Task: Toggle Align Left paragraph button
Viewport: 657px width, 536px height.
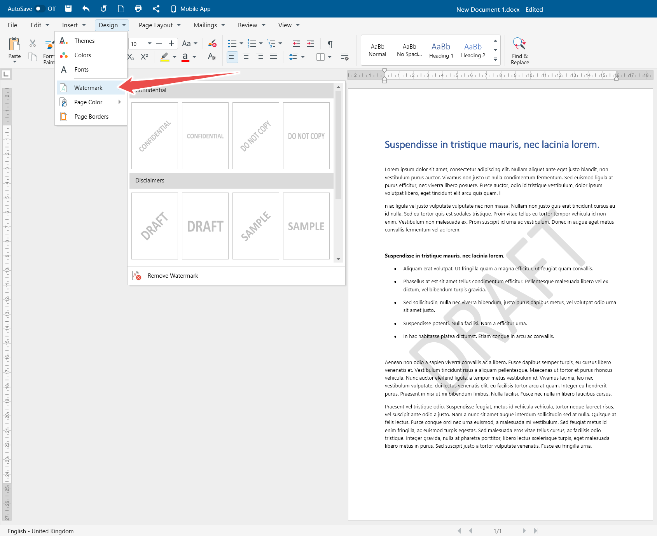Action: [x=232, y=57]
